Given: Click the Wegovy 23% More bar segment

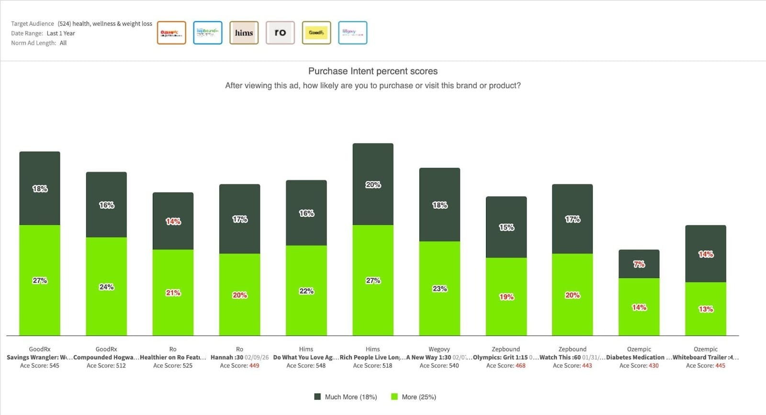Looking at the screenshot, I should click(439, 289).
